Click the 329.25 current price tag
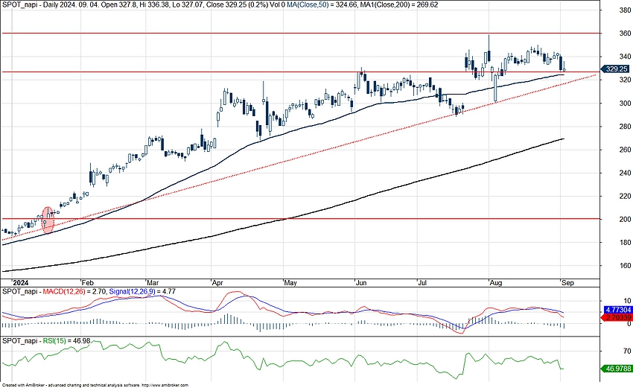The image size is (633, 388). click(x=617, y=68)
